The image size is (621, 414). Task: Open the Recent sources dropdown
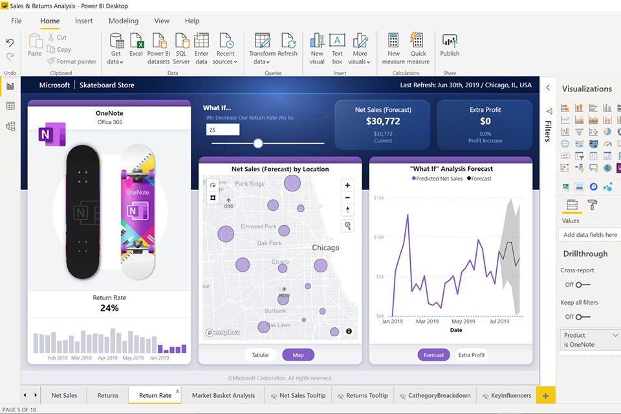(x=224, y=47)
